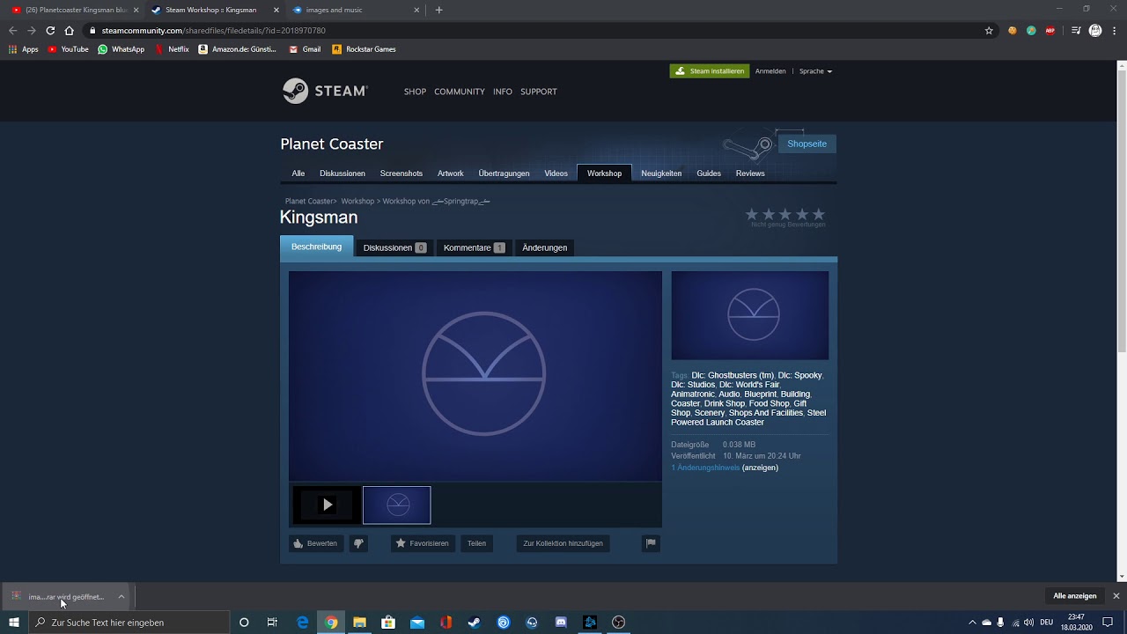Bookmark page with the star icon
Screen dimensions: 1127x634
(x=989, y=31)
